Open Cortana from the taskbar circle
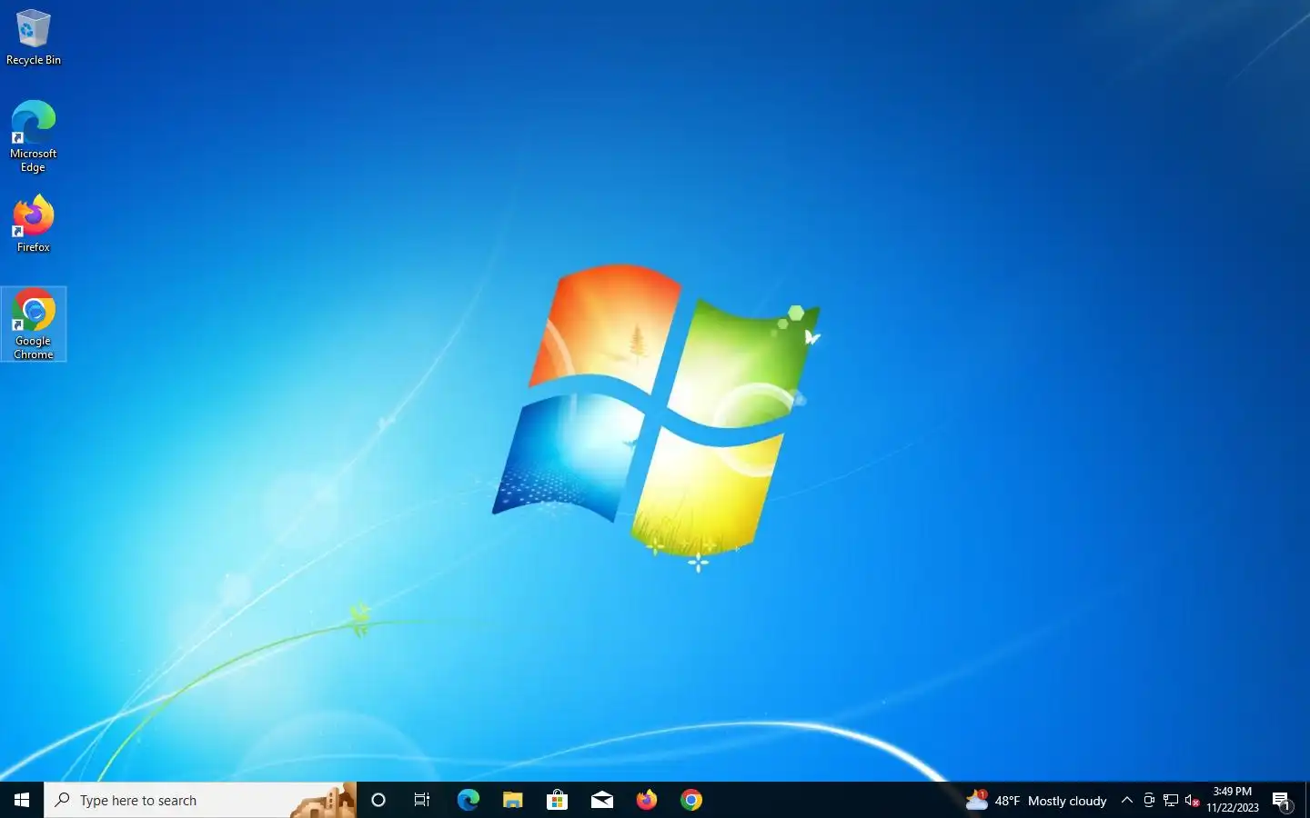 378,800
